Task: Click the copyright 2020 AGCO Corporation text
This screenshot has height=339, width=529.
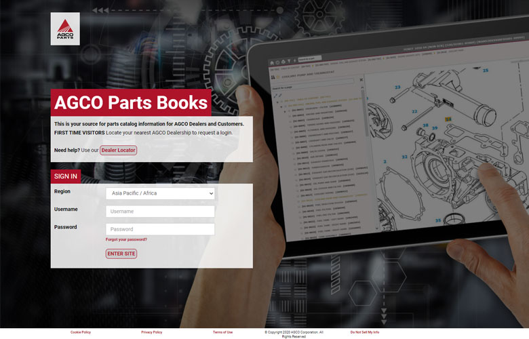Action: coord(294,334)
